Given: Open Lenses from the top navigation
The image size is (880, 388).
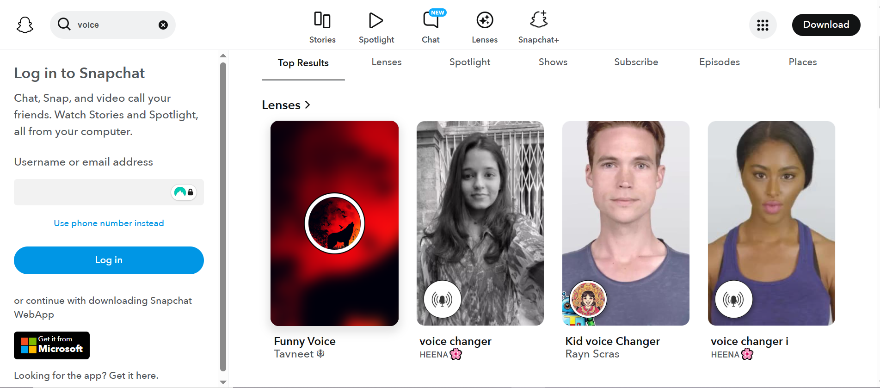Looking at the screenshot, I should 485,27.
